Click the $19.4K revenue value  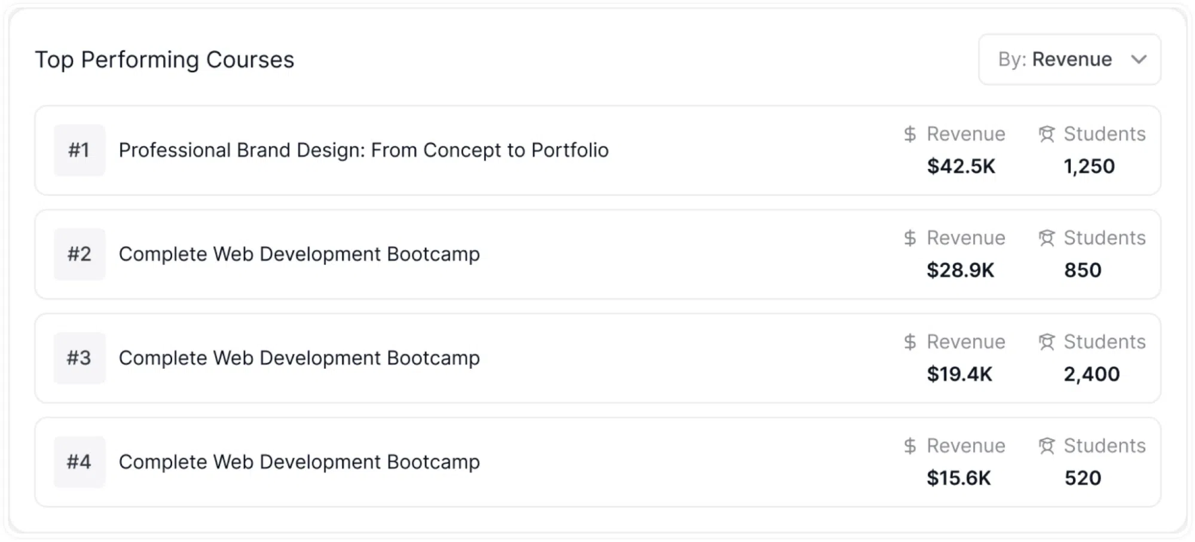click(959, 374)
